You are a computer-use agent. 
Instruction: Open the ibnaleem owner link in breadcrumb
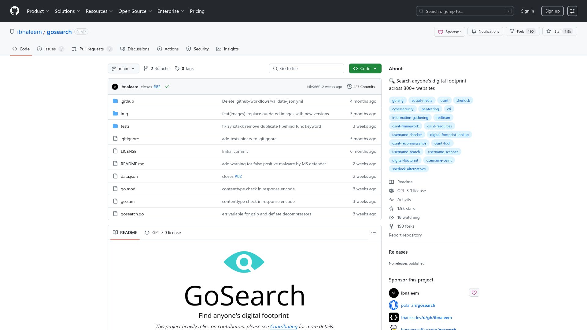click(29, 32)
